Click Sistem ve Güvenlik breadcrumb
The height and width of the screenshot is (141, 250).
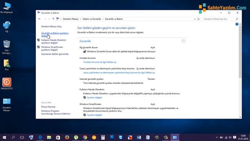92,19
